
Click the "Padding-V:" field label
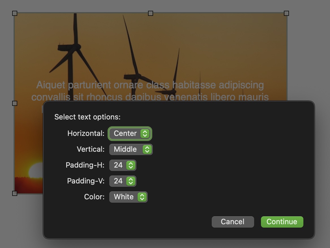point(86,181)
